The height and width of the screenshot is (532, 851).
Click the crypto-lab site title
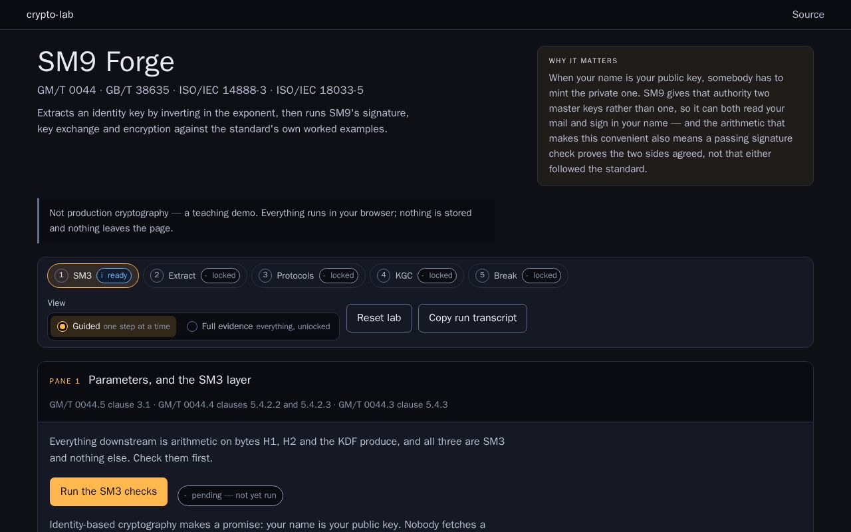click(50, 15)
